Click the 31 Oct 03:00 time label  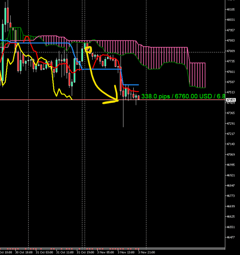pos(44,252)
